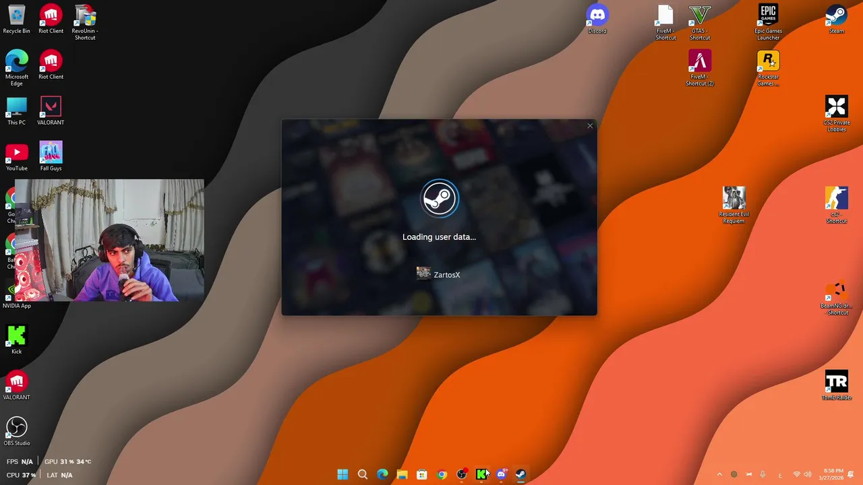Select the Microsoft Edge desktop icon
The height and width of the screenshot is (485, 863).
[16, 69]
